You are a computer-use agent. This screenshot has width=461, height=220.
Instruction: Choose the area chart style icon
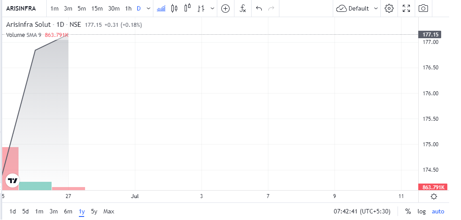[161, 8]
